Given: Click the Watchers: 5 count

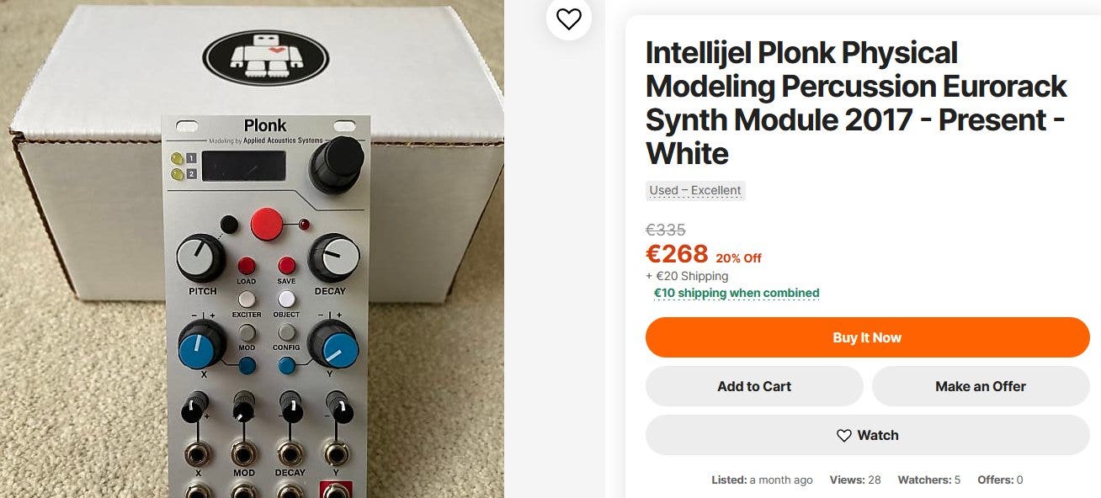Looking at the screenshot, I should tap(928, 480).
